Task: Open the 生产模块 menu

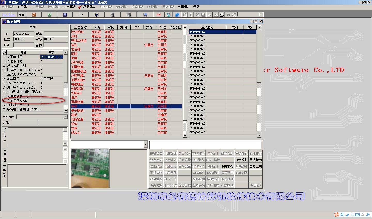Action: pos(69,7)
